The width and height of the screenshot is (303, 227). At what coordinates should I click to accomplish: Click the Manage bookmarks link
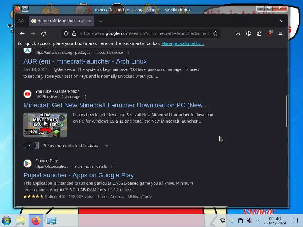point(183,43)
